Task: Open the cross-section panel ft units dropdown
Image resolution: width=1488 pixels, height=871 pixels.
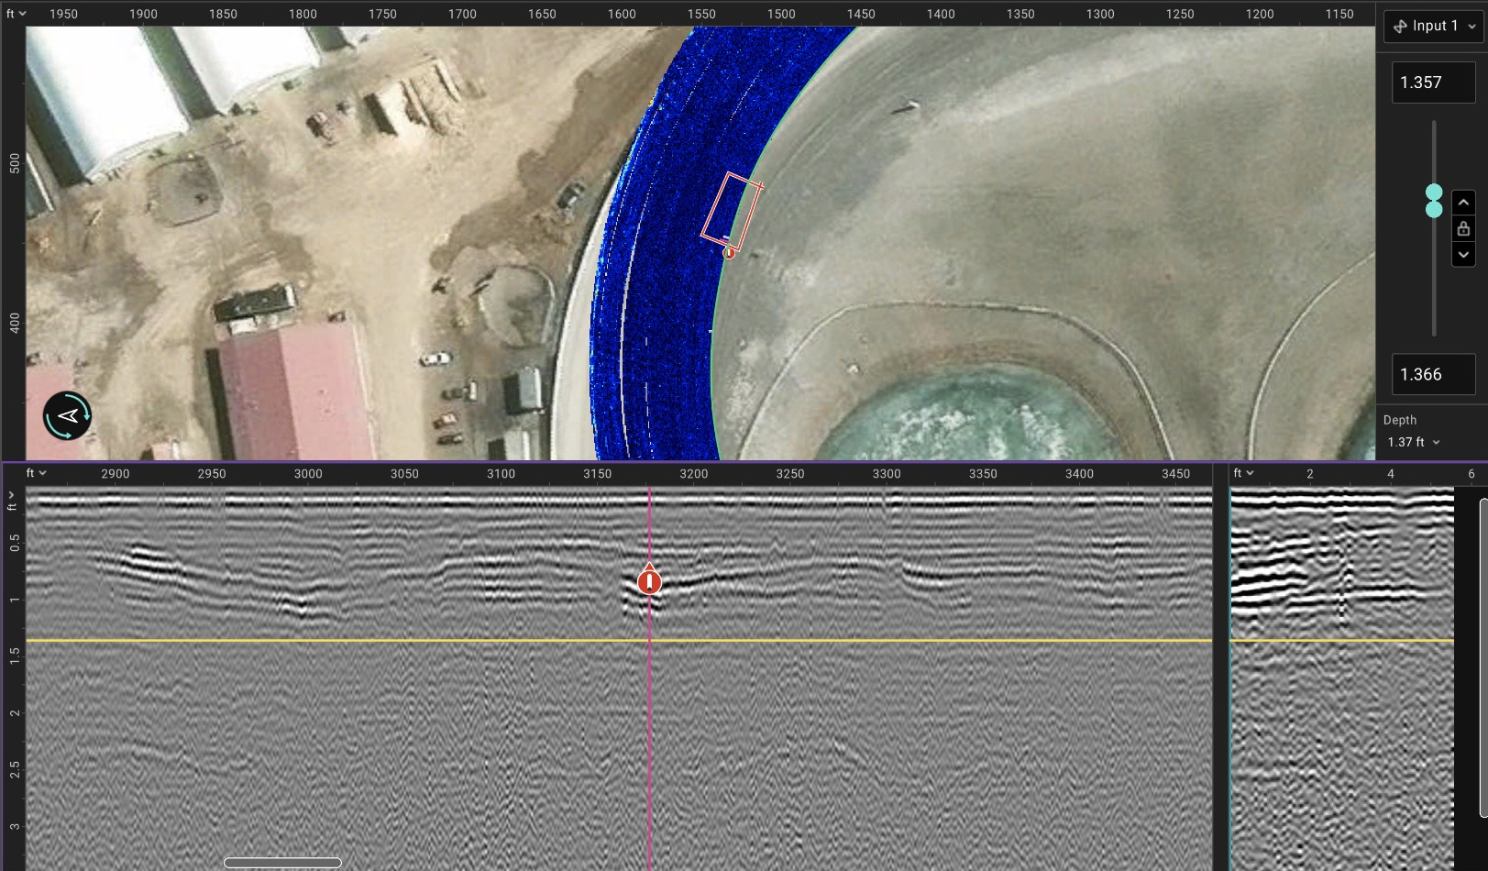Action: (1243, 473)
